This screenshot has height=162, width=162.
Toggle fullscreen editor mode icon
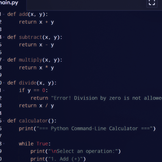(x=152, y=3)
